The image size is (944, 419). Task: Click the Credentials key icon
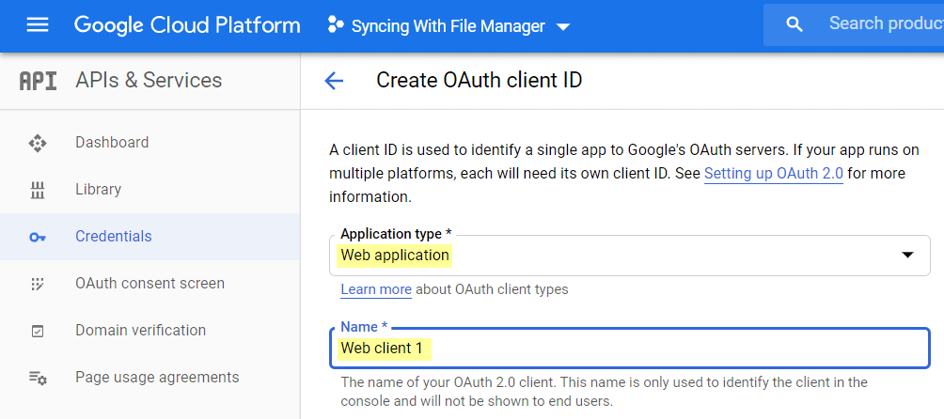pos(38,237)
